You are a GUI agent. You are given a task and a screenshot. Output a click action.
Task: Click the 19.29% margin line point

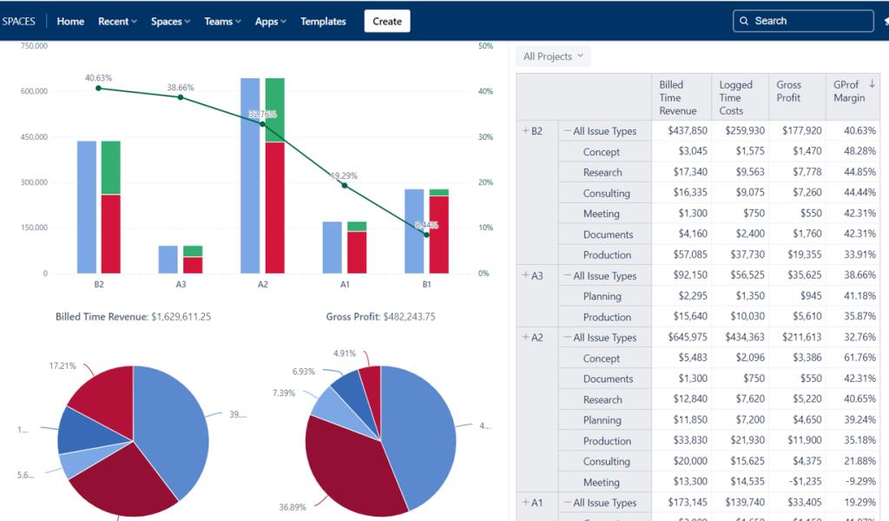tap(345, 185)
